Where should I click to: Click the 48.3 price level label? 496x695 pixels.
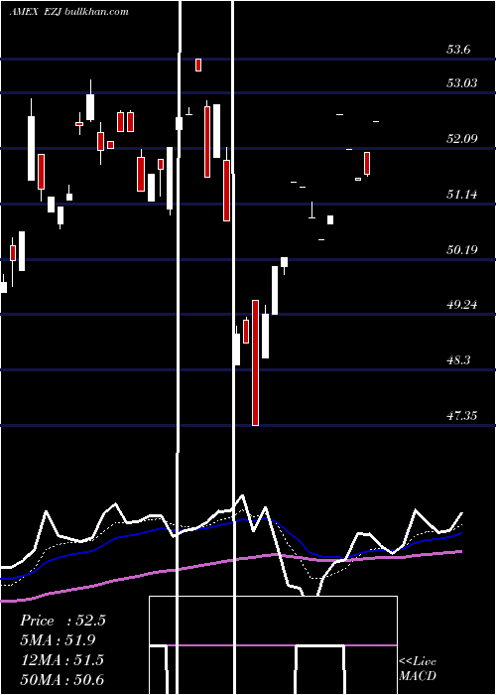(x=458, y=360)
